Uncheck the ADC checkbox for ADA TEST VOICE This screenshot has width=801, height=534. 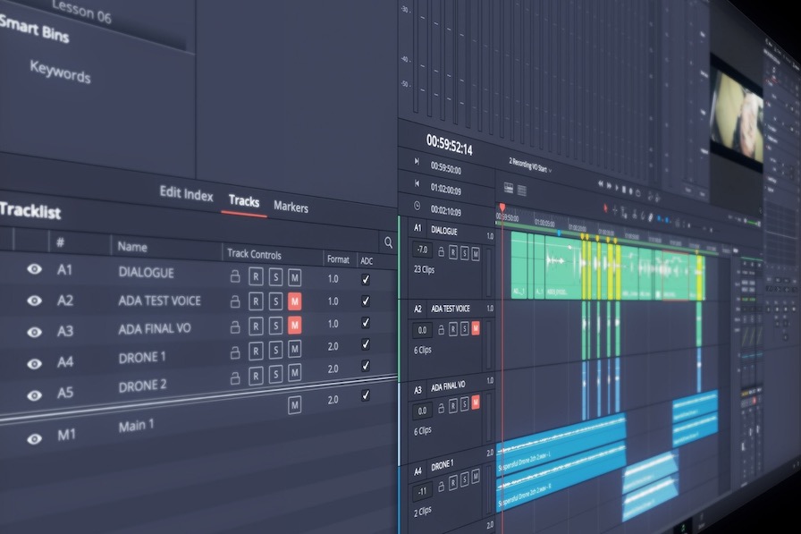(366, 301)
